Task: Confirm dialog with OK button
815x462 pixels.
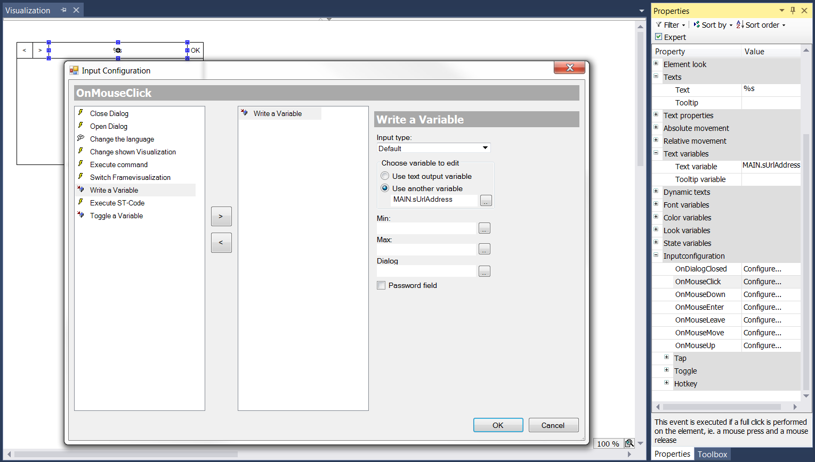Action: [498, 425]
